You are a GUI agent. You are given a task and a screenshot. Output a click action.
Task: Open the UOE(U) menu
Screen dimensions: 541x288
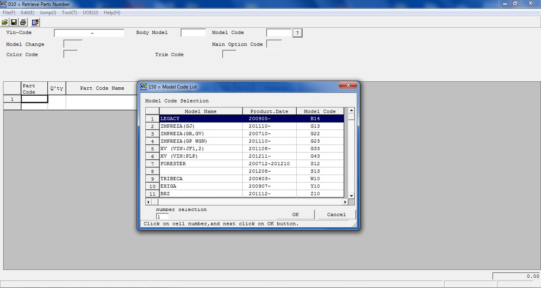pyautogui.click(x=90, y=13)
